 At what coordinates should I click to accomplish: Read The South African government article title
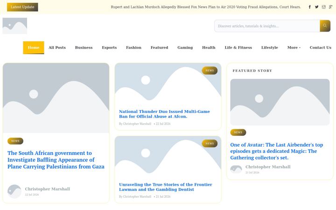(x=56, y=160)
